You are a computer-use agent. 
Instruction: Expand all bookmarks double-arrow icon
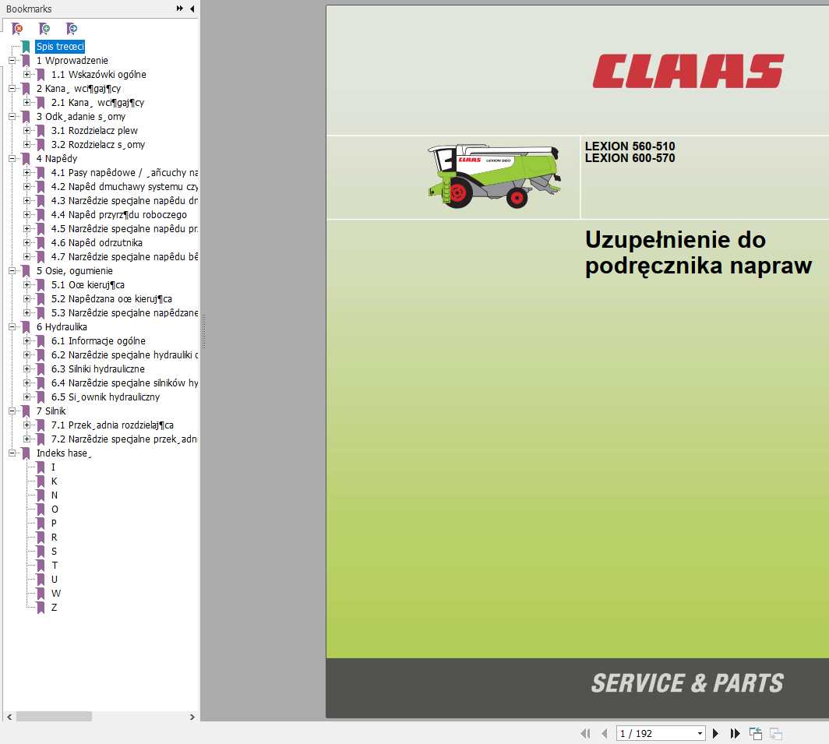pos(180,9)
